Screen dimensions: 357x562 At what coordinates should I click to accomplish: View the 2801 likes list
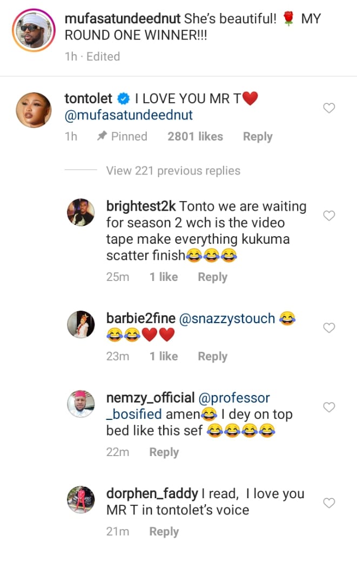click(x=195, y=137)
